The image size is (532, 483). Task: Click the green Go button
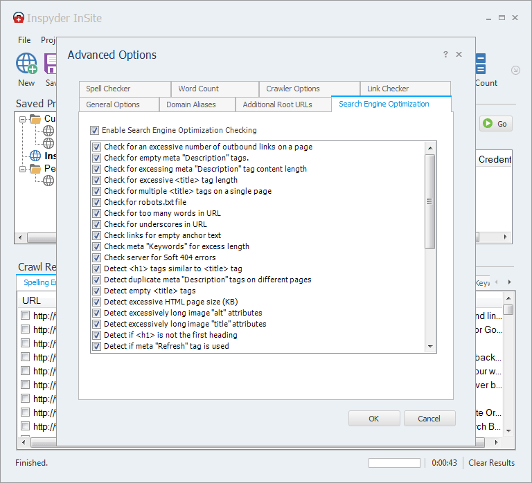(496, 124)
